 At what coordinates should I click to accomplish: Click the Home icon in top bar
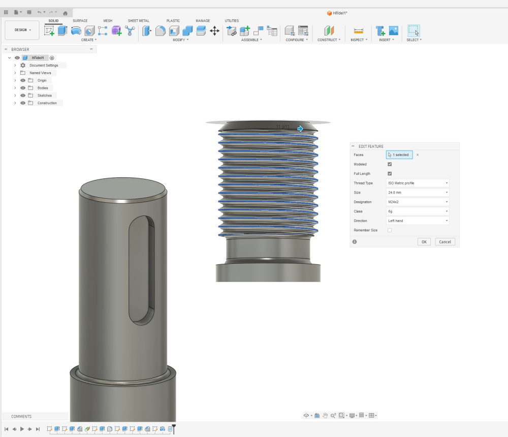65,12
